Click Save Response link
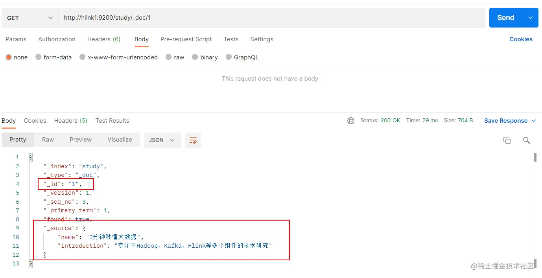This screenshot has width=542, height=278. coord(506,121)
